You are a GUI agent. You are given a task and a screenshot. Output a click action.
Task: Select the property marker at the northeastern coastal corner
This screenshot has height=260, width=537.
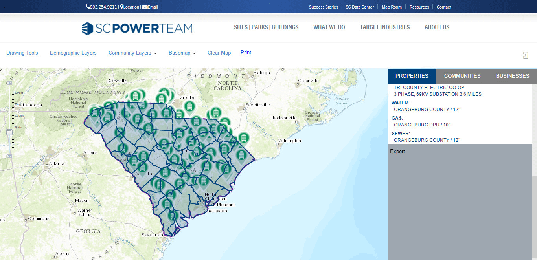241,155
